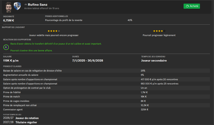This screenshot has height=125, width=214.
Task: Click the small icon before Rufino Sanz's name
Action: [26, 5]
